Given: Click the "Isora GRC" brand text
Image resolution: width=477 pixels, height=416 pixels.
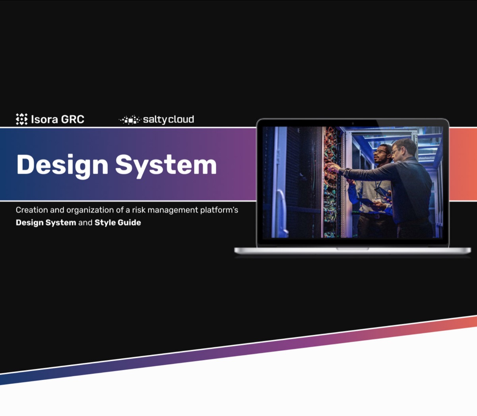Looking at the screenshot, I should coord(58,119).
